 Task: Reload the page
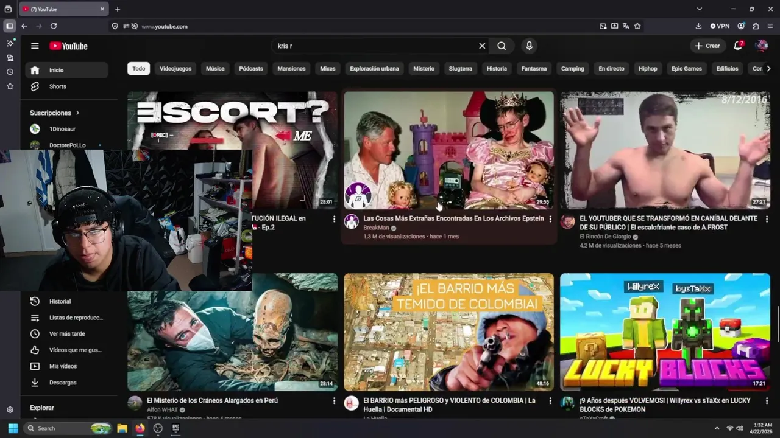(x=54, y=26)
